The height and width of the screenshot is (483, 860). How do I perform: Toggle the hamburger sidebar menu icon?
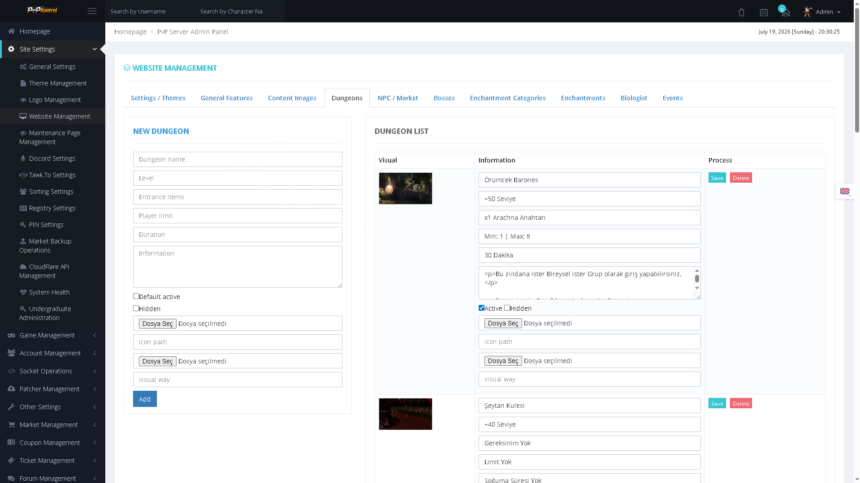[92, 11]
